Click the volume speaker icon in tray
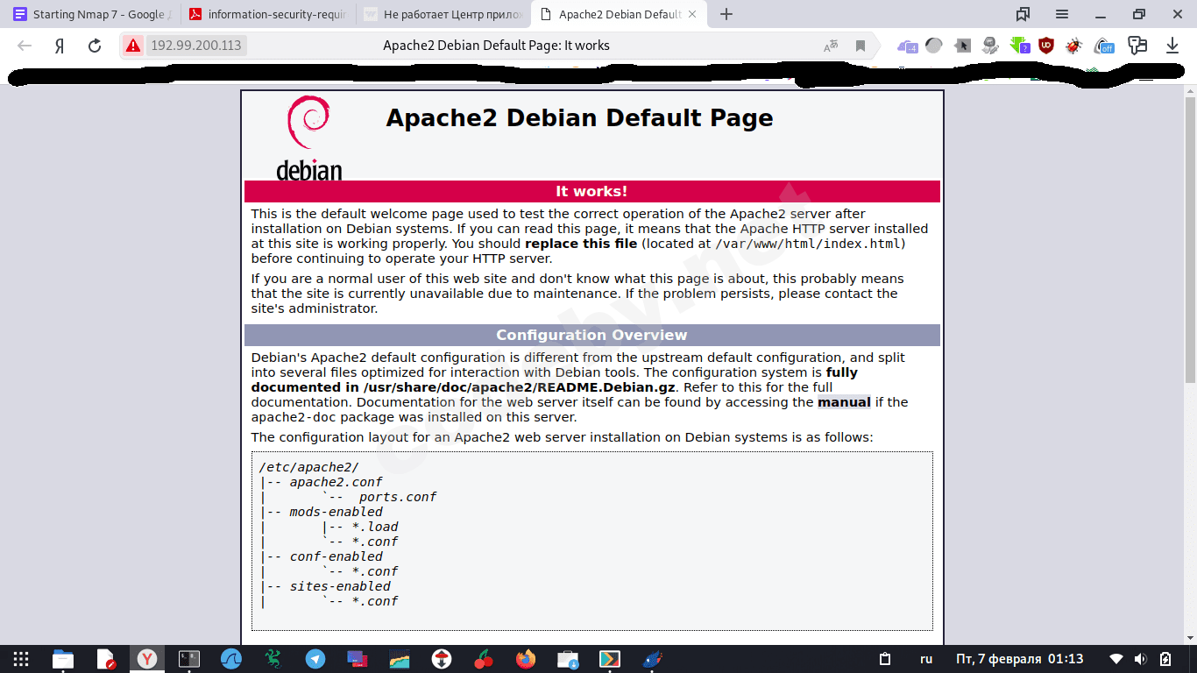The width and height of the screenshot is (1197, 673). (x=1140, y=659)
